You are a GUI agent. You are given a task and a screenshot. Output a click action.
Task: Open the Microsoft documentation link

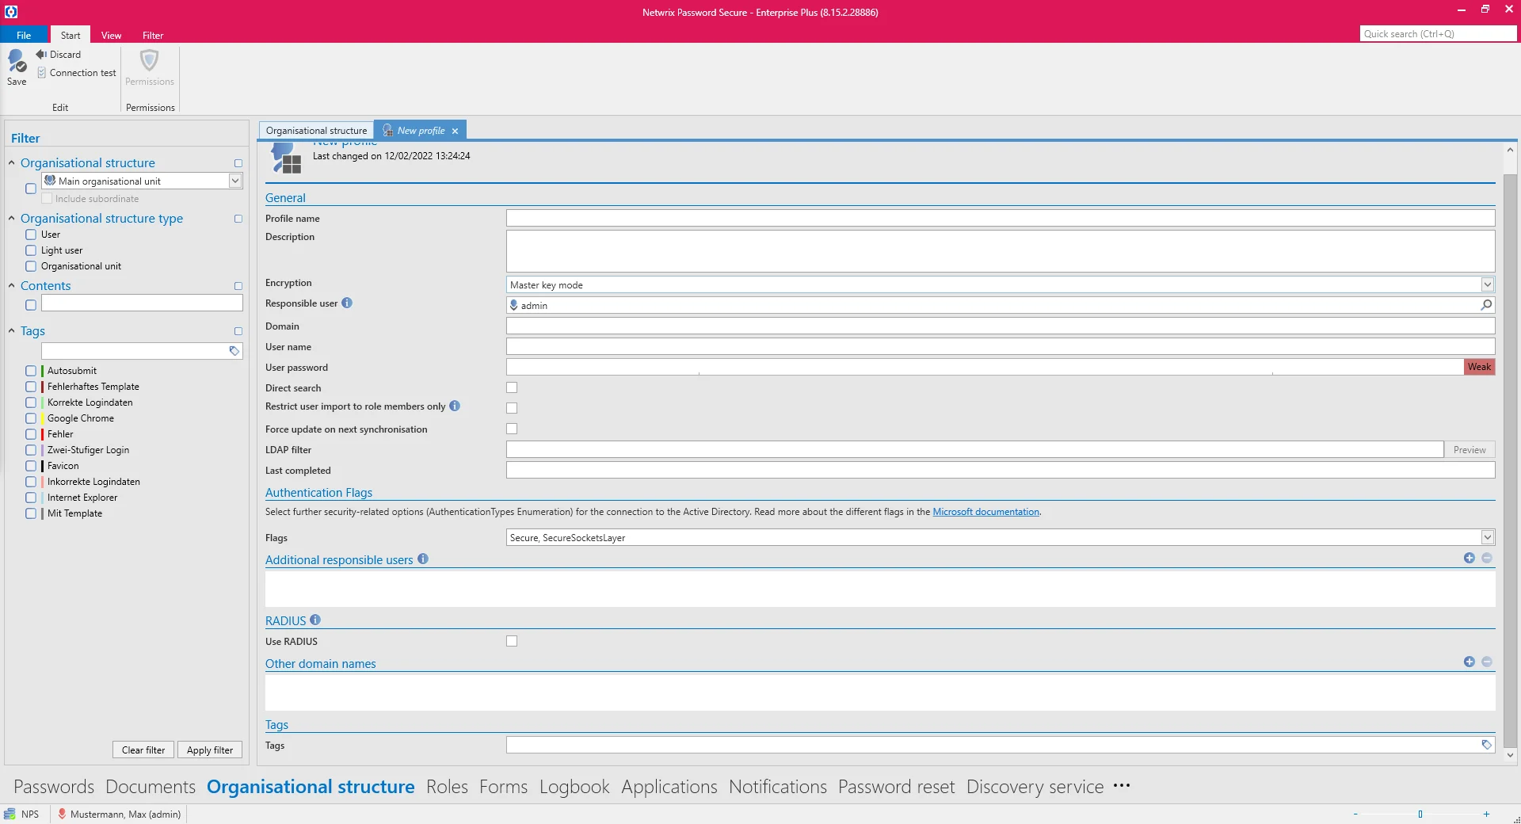(985, 512)
